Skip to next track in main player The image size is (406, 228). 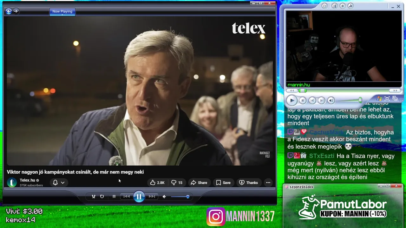click(x=152, y=196)
